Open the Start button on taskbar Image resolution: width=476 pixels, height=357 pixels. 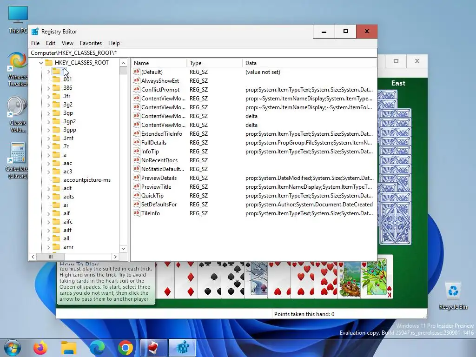[x=13, y=348]
